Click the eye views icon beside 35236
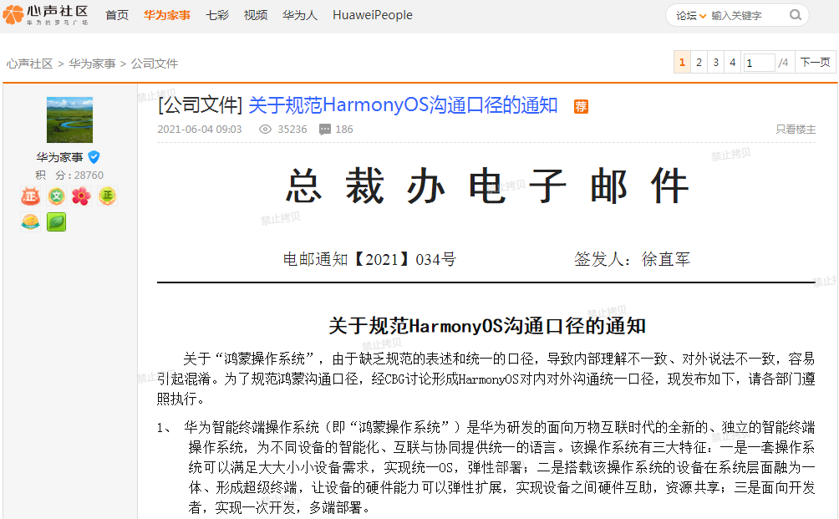The image size is (839, 519). (266, 130)
